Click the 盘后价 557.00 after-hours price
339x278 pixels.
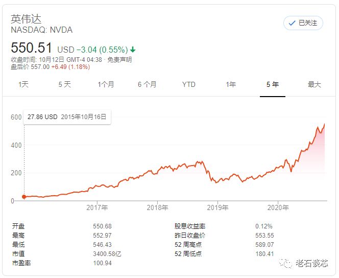pyautogui.click(x=30, y=67)
